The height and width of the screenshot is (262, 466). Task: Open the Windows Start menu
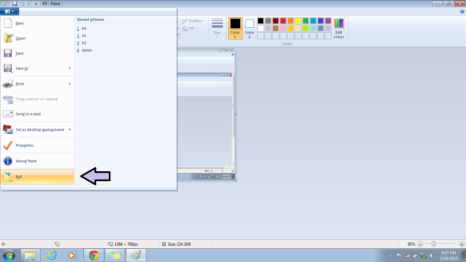[x=9, y=255]
